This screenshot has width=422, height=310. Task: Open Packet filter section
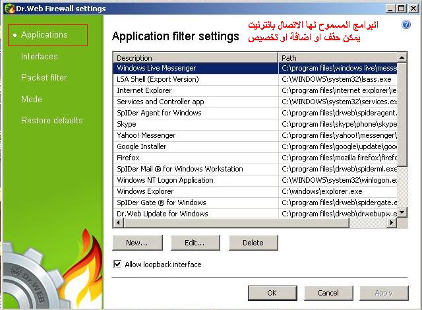point(44,78)
